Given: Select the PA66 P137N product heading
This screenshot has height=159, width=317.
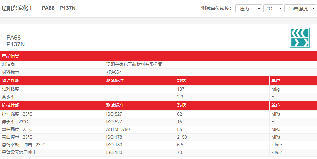Looking at the screenshot, I should (x=16, y=41).
